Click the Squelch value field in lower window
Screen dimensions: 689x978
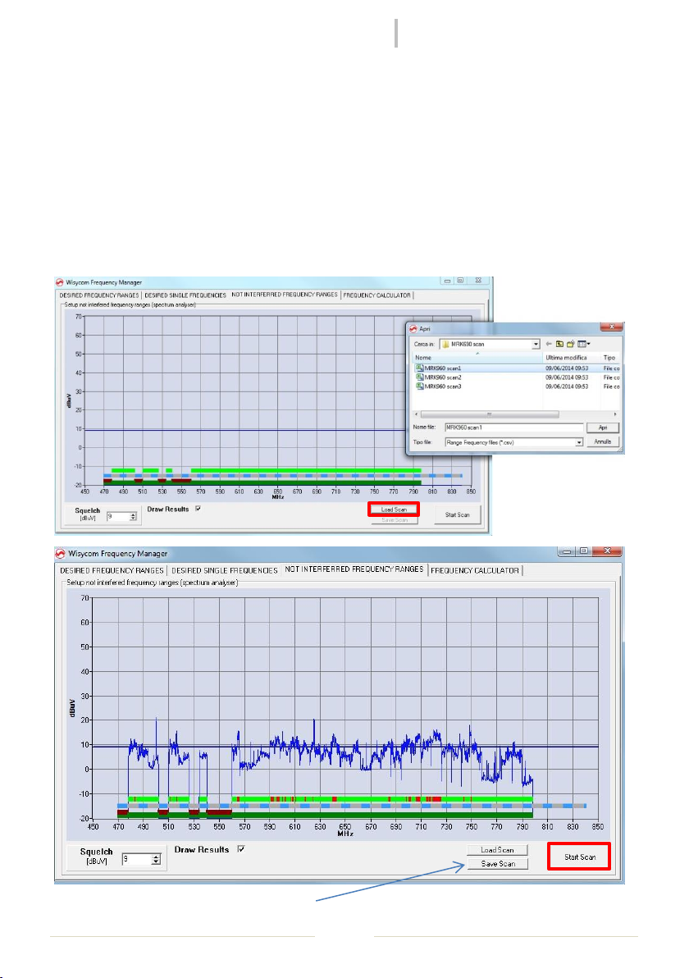coord(137,860)
